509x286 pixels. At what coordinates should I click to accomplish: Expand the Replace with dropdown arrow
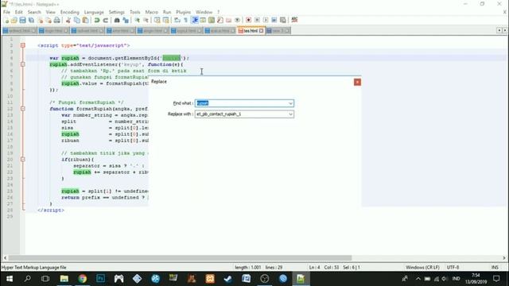pos(290,114)
